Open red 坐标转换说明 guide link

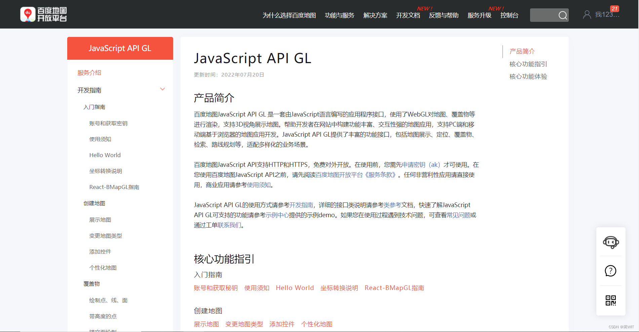[339, 288]
